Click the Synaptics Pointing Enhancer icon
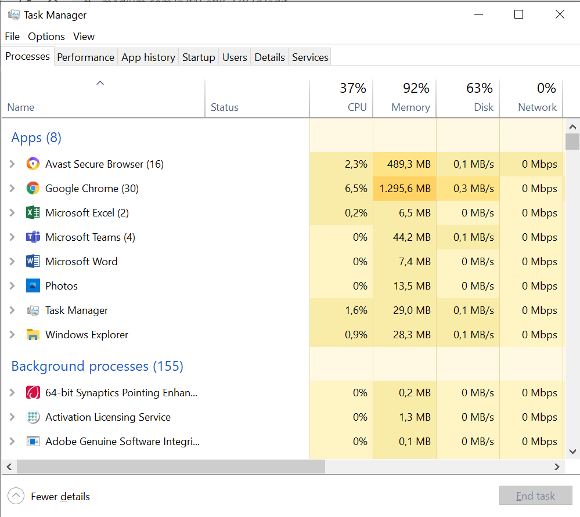The image size is (580, 517). tap(33, 392)
